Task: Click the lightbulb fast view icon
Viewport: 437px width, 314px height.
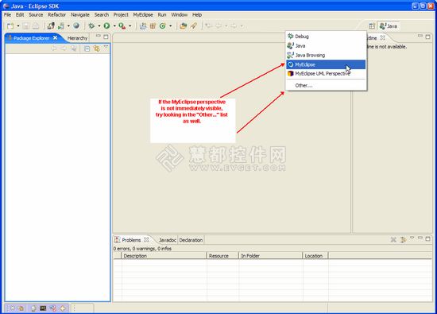Action: click(x=33, y=308)
